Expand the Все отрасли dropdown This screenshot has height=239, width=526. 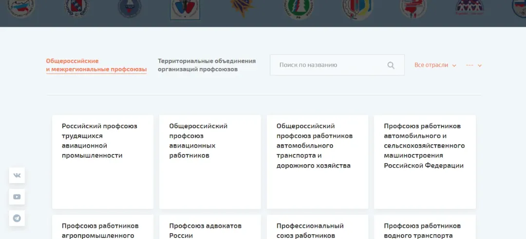[x=435, y=65]
